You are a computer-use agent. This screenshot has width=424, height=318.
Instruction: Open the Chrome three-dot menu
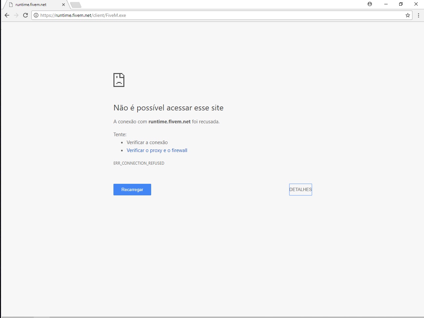pyautogui.click(x=418, y=15)
